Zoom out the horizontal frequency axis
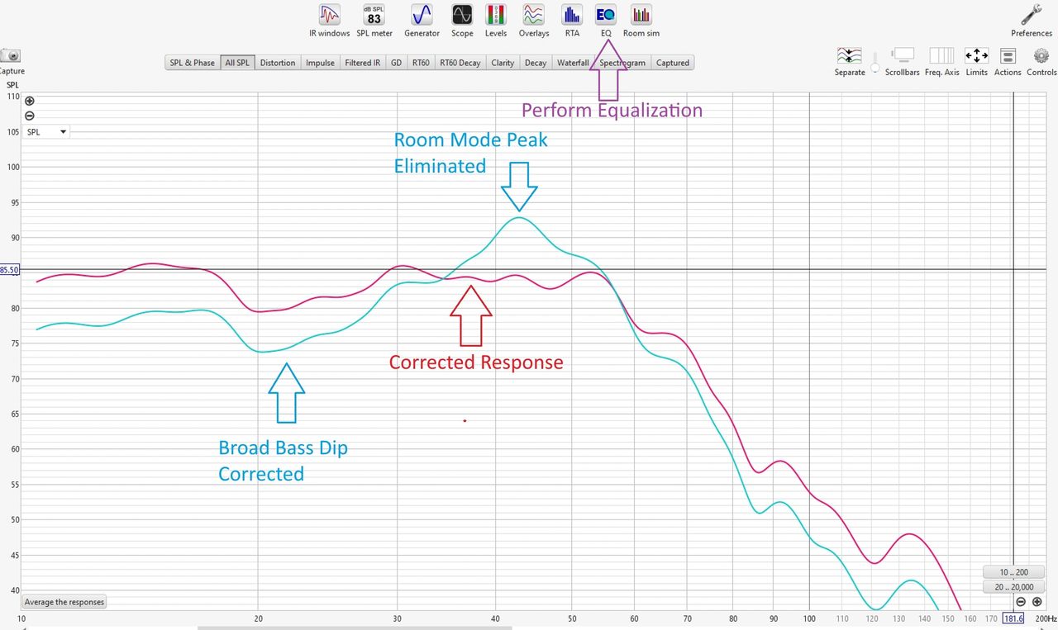The image size is (1058, 630). 1021,602
